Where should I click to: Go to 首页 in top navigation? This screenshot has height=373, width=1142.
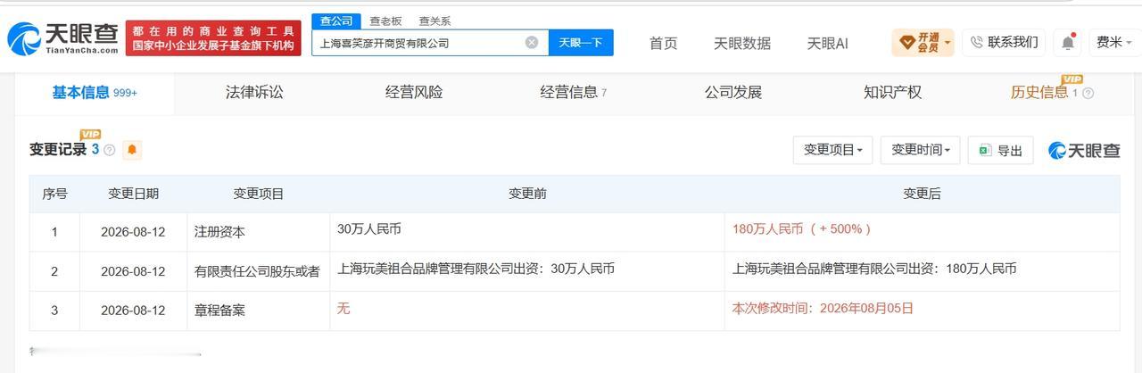click(x=663, y=43)
